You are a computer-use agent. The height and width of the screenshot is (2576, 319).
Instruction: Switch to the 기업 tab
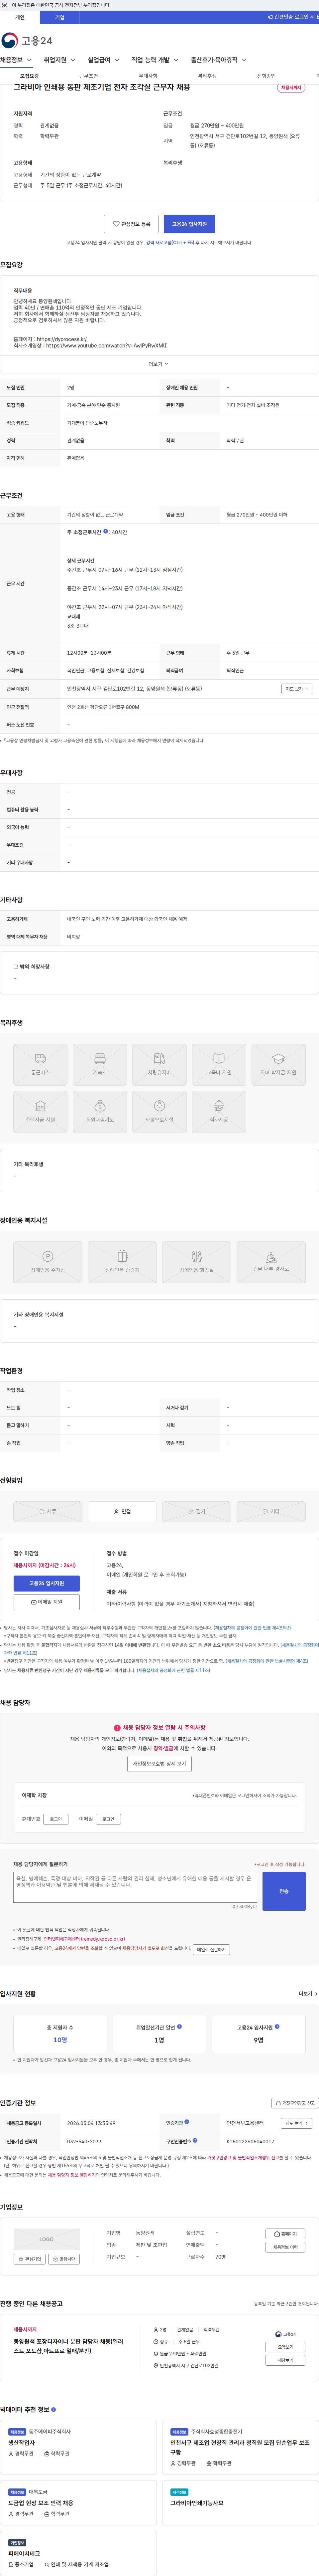click(x=60, y=17)
